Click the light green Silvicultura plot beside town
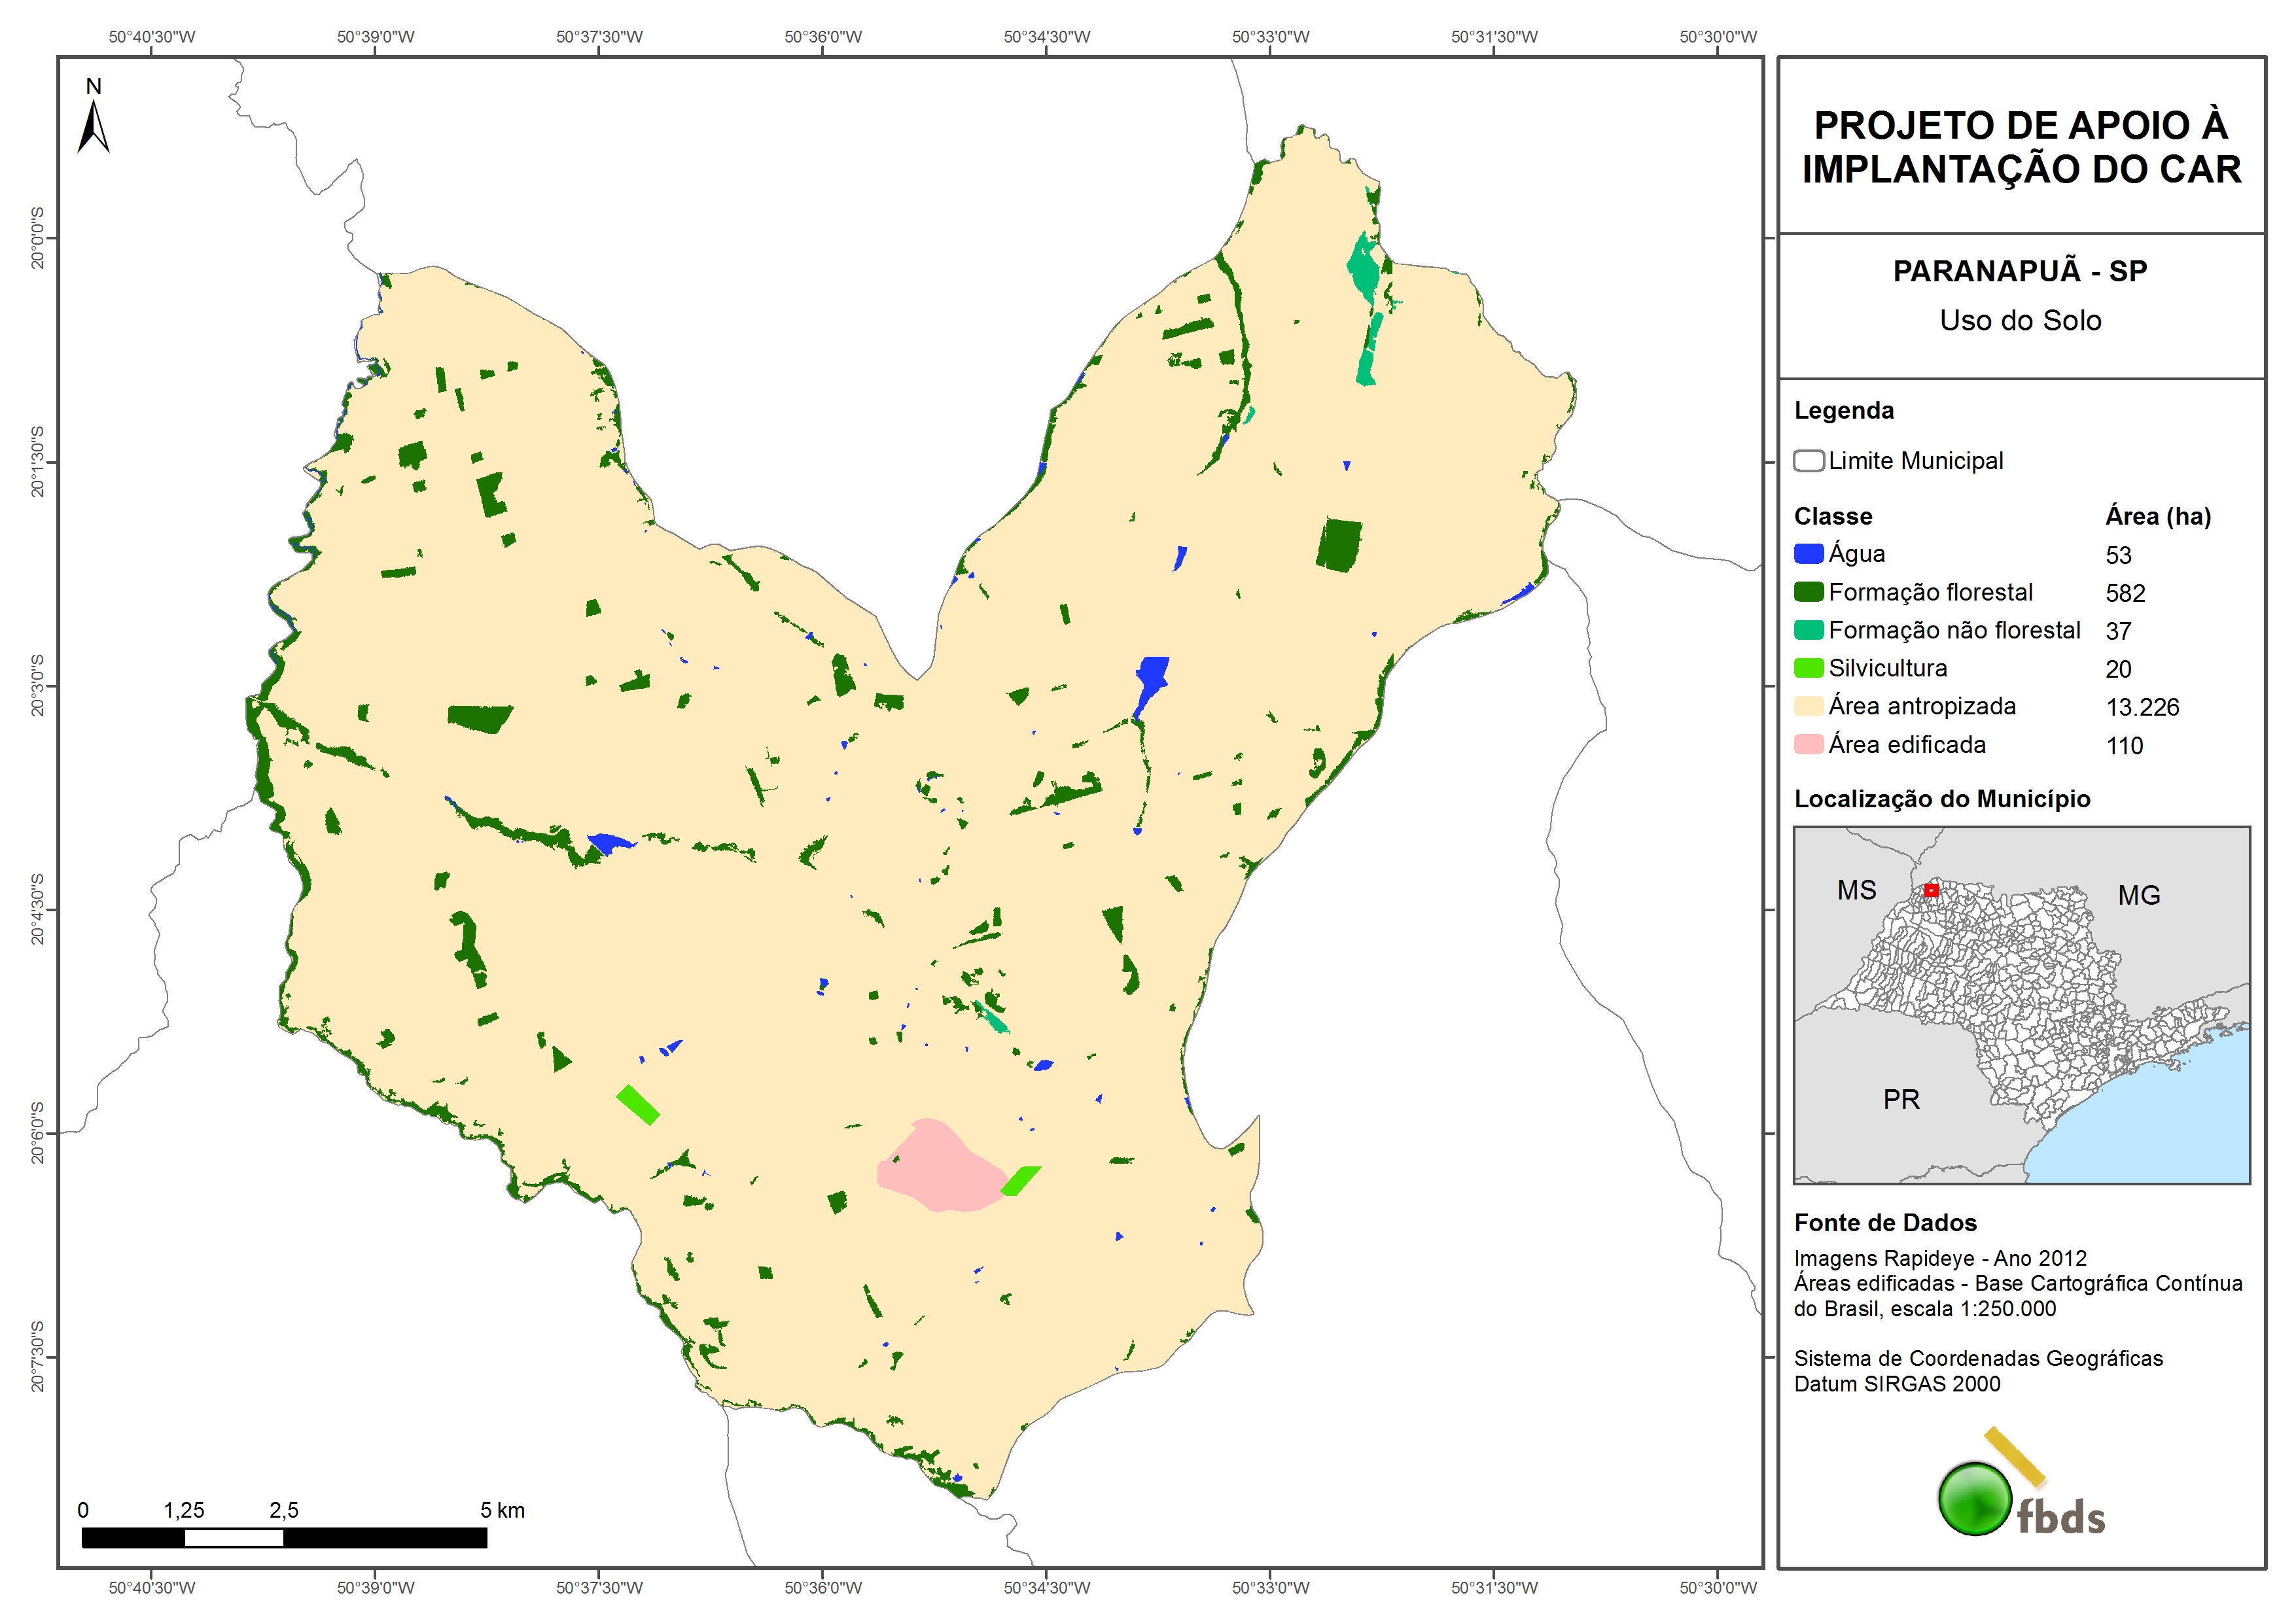Screen dimensions: 2296x1623 (x=1021, y=1181)
